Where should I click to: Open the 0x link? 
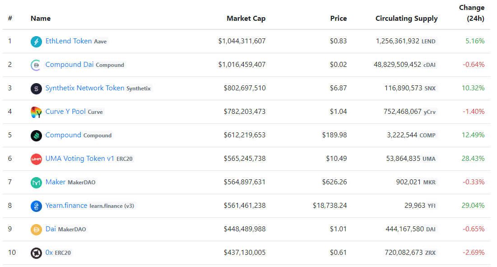(49, 252)
